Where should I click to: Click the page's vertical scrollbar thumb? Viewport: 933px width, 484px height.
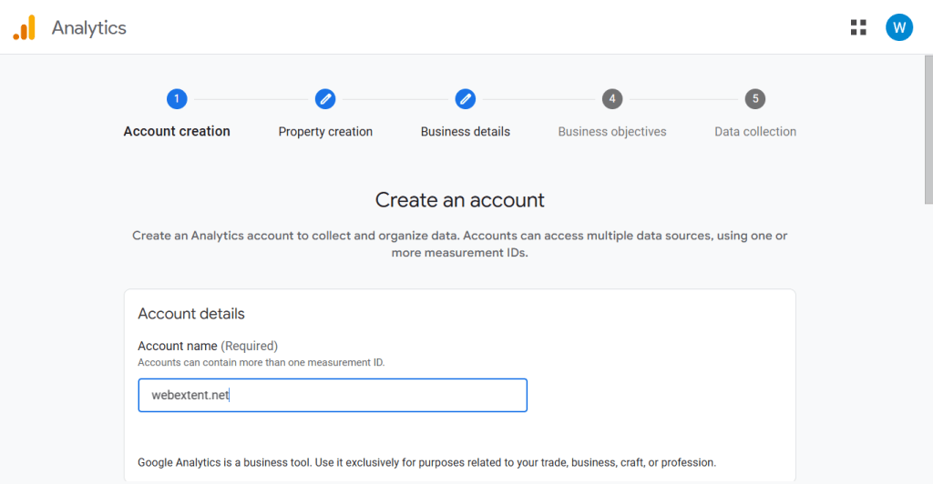click(x=928, y=127)
